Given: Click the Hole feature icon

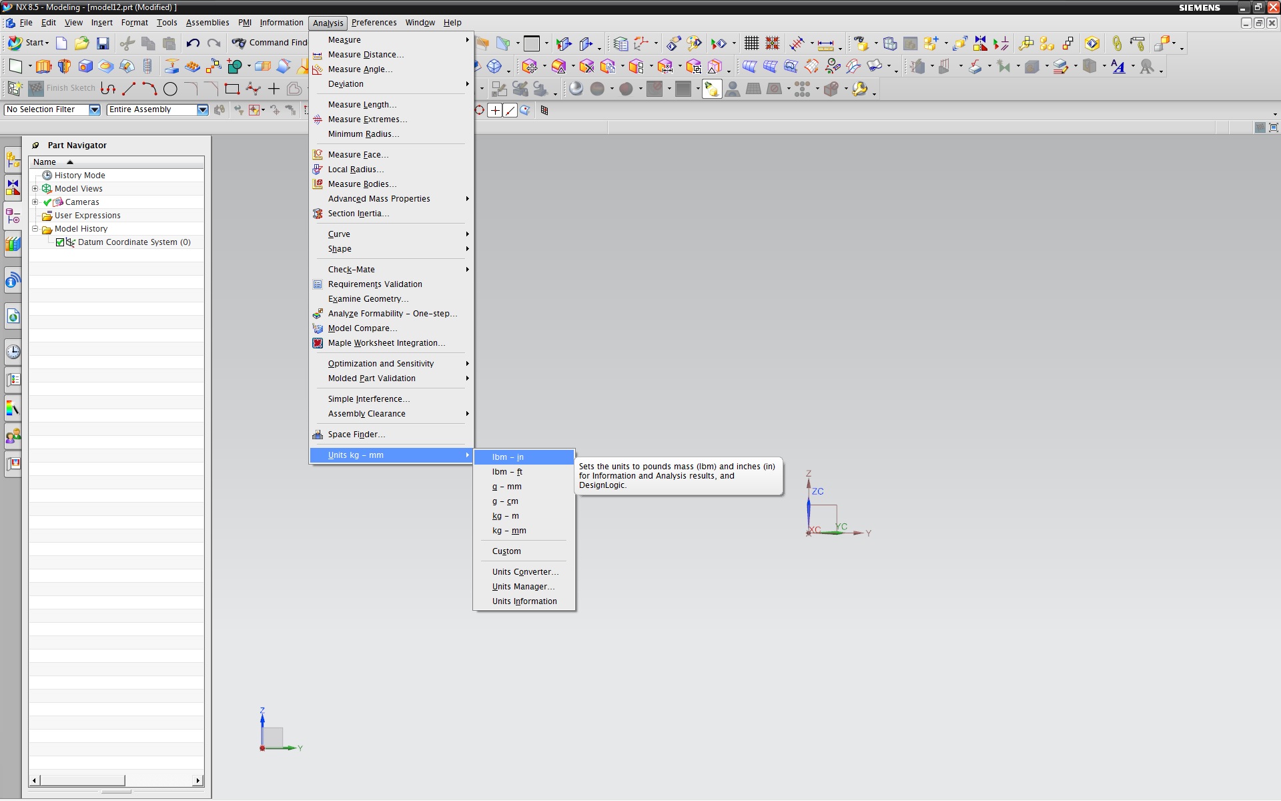Looking at the screenshot, I should pyautogui.click(x=85, y=66).
